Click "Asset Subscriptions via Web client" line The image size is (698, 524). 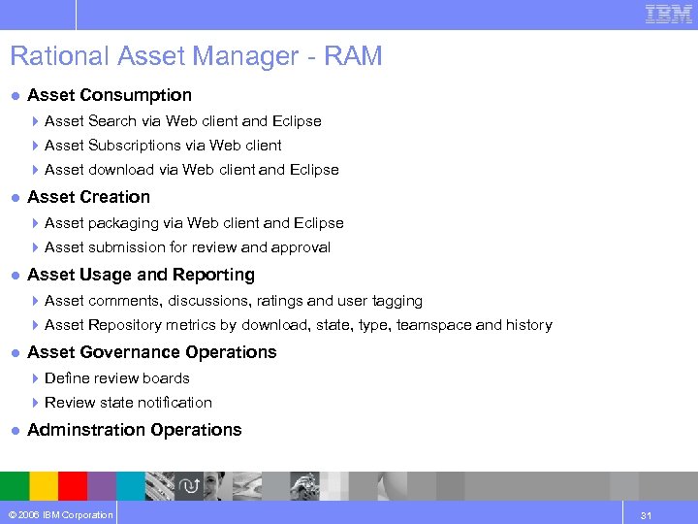163,146
